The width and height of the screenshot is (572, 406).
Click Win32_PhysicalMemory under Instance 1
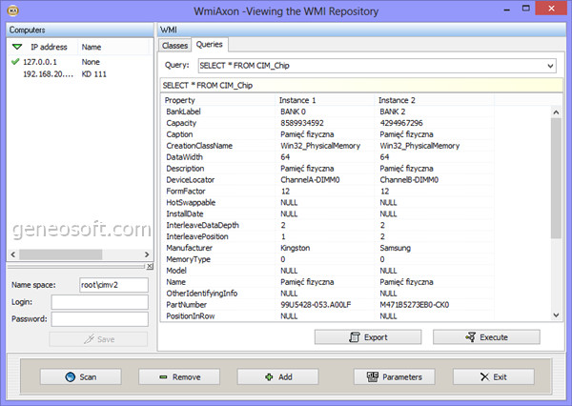[x=320, y=146]
